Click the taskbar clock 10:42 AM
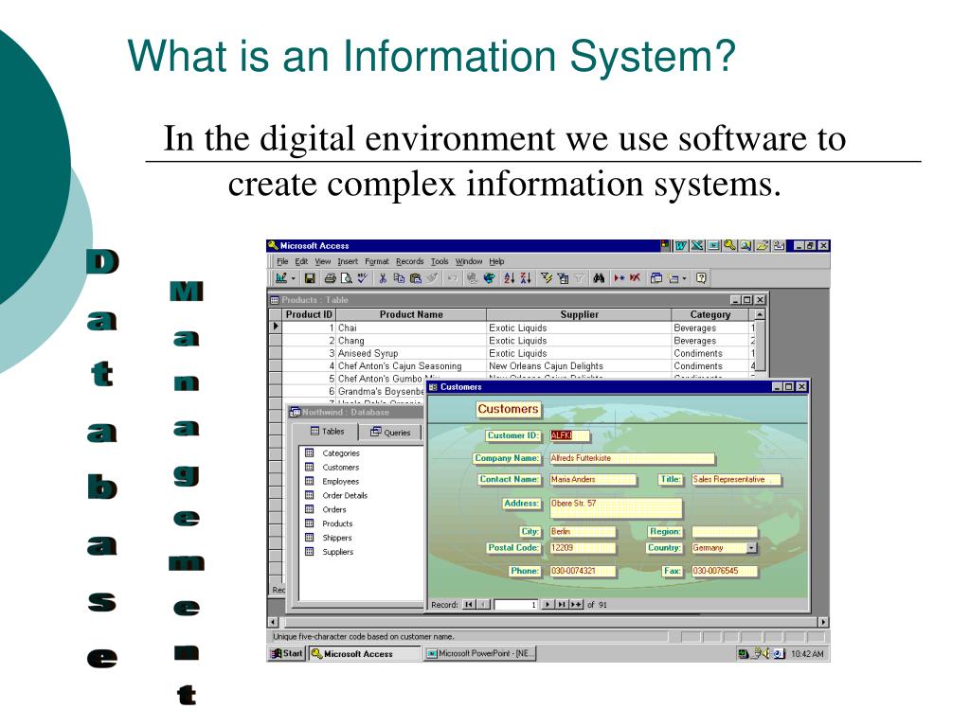The image size is (970, 727). click(807, 654)
